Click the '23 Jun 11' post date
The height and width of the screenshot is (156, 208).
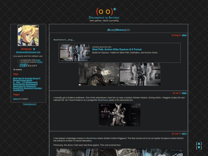coord(176,134)
